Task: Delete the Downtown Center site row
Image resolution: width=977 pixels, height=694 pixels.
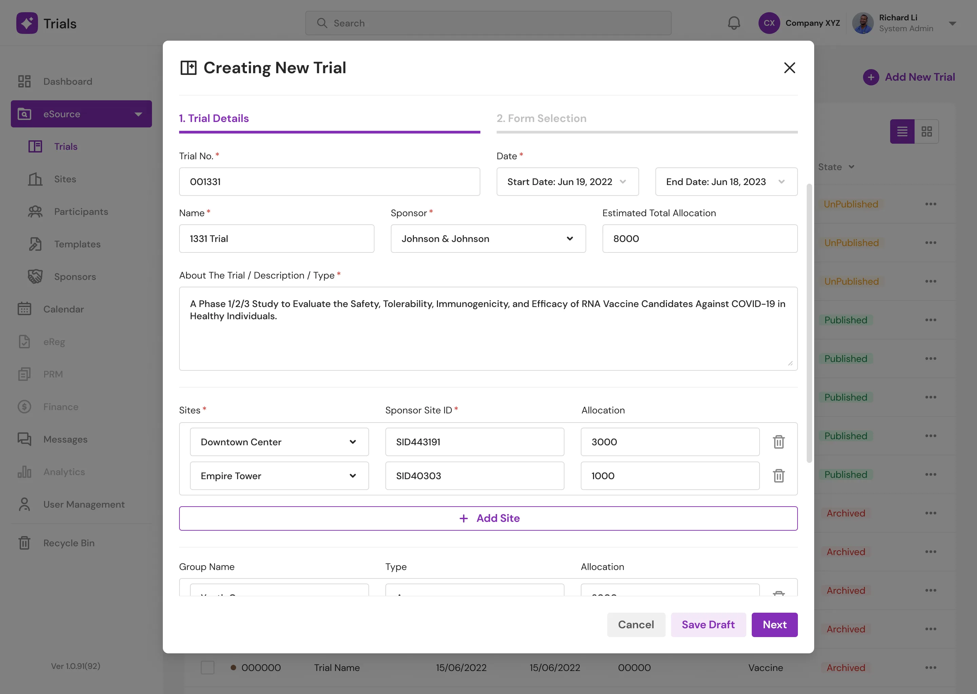Action: pos(779,442)
